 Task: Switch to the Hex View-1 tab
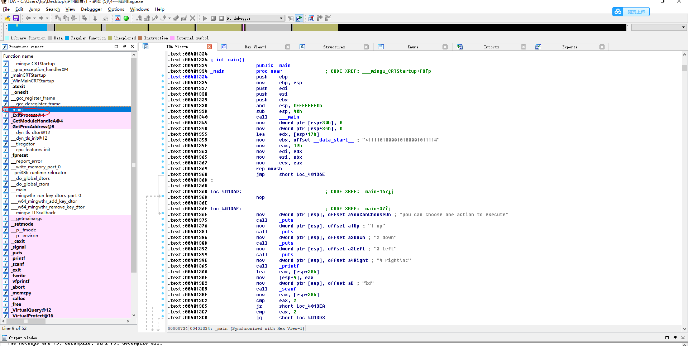coord(255,47)
